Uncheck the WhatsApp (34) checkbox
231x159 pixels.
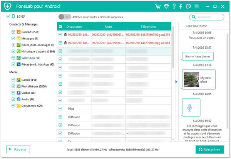[13, 58]
